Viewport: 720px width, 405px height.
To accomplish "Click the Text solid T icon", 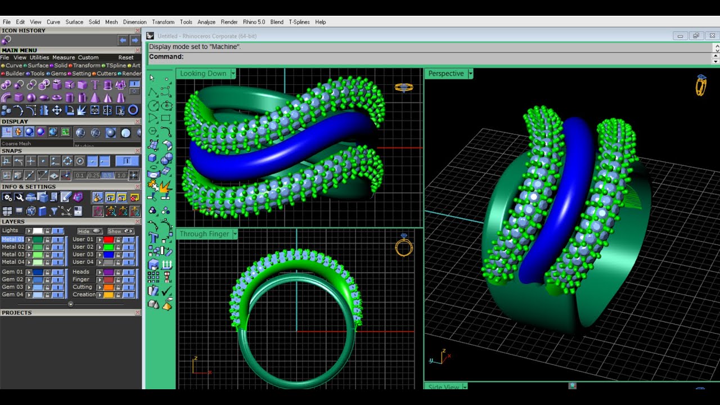I will click(95, 84).
